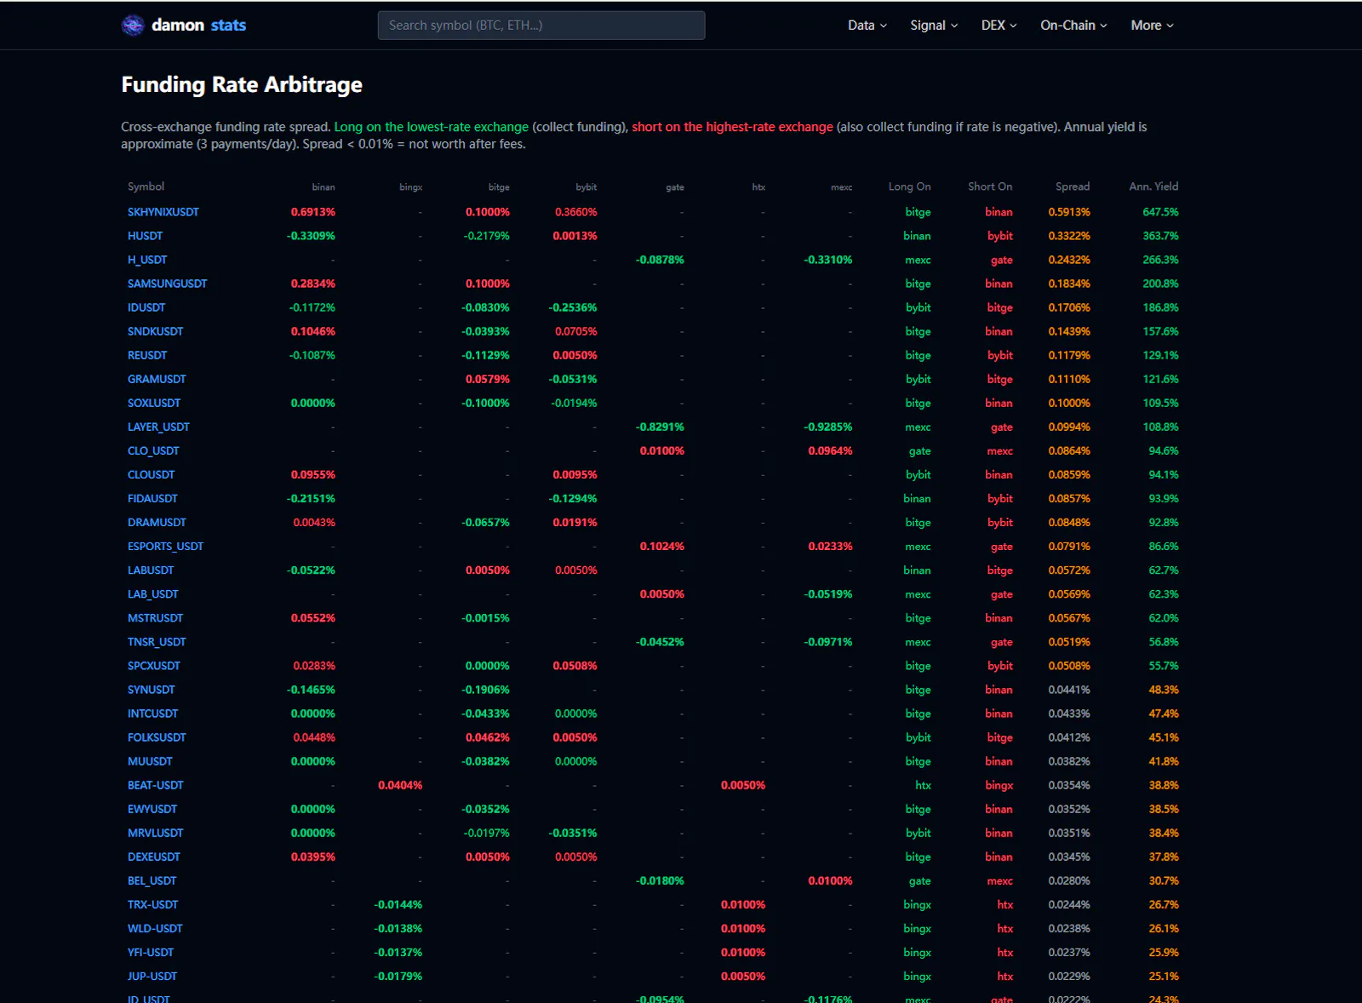
Task: Open the TRX-USDT symbol link
Action: 153,903
